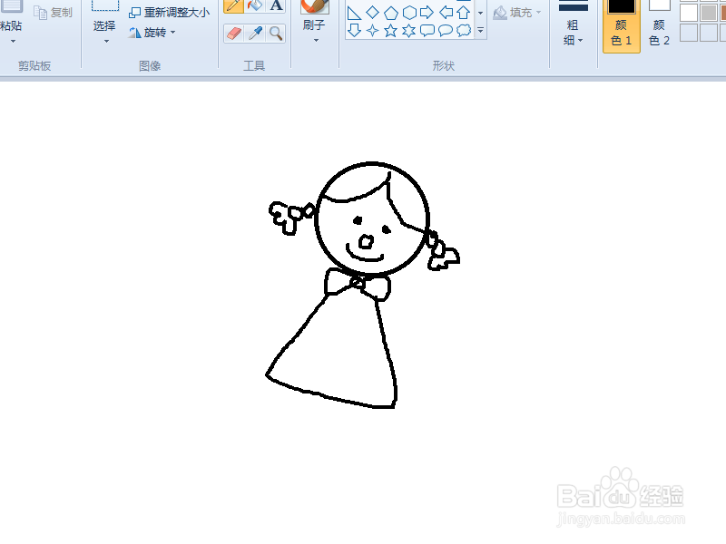
Task: Choose the diamond shape
Action: click(372, 13)
